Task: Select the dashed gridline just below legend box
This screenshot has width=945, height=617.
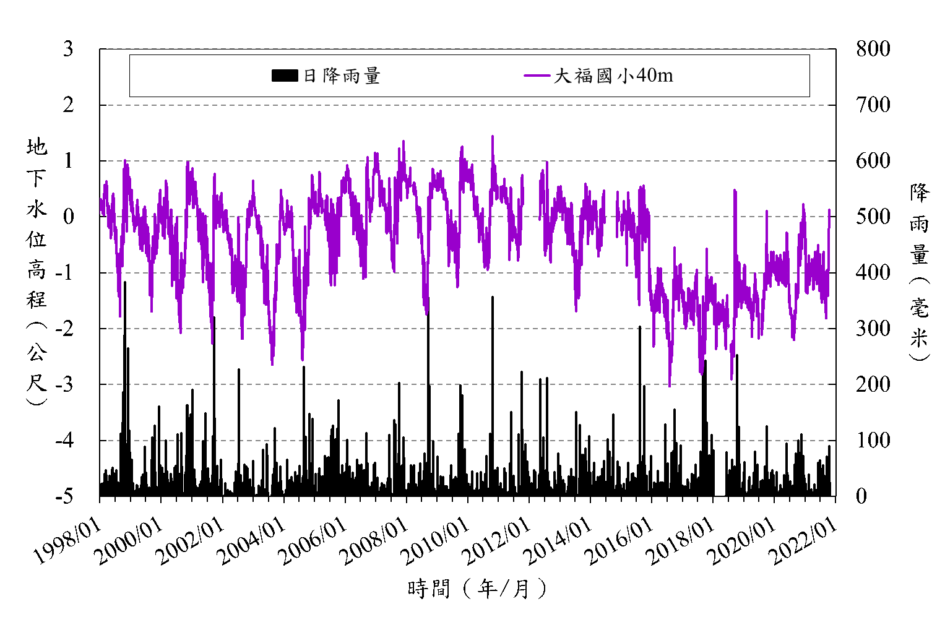Action: [468, 105]
